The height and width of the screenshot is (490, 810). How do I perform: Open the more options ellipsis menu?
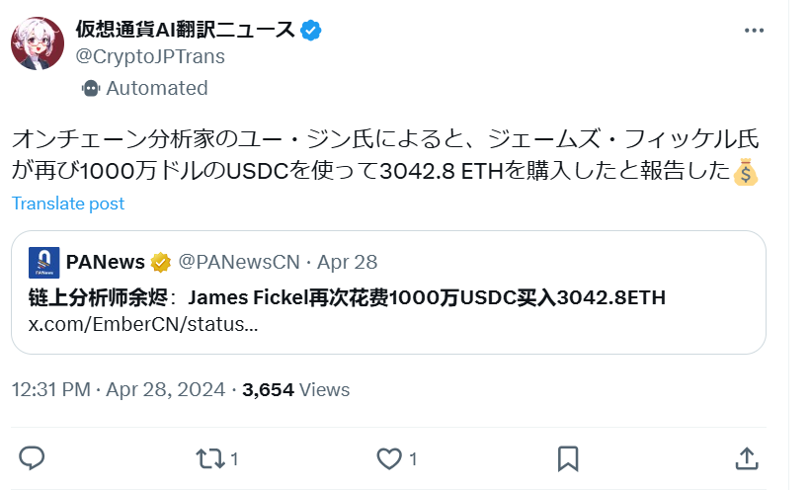point(755,31)
